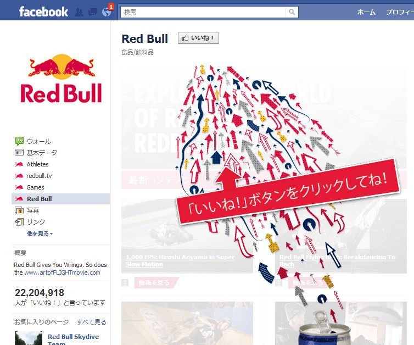Open the 写真 photos sidebar item
The height and width of the screenshot is (345, 414).
pyautogui.click(x=27, y=210)
